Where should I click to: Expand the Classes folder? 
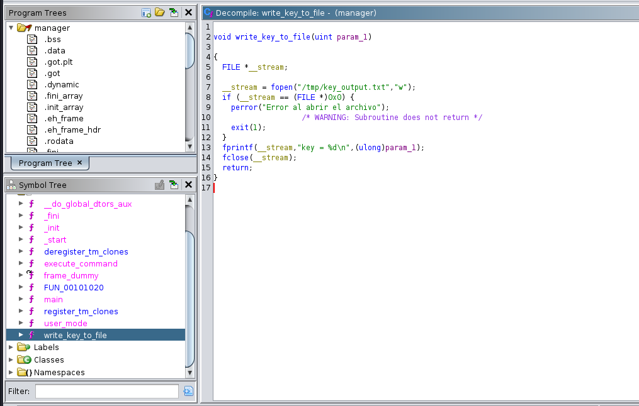point(11,359)
